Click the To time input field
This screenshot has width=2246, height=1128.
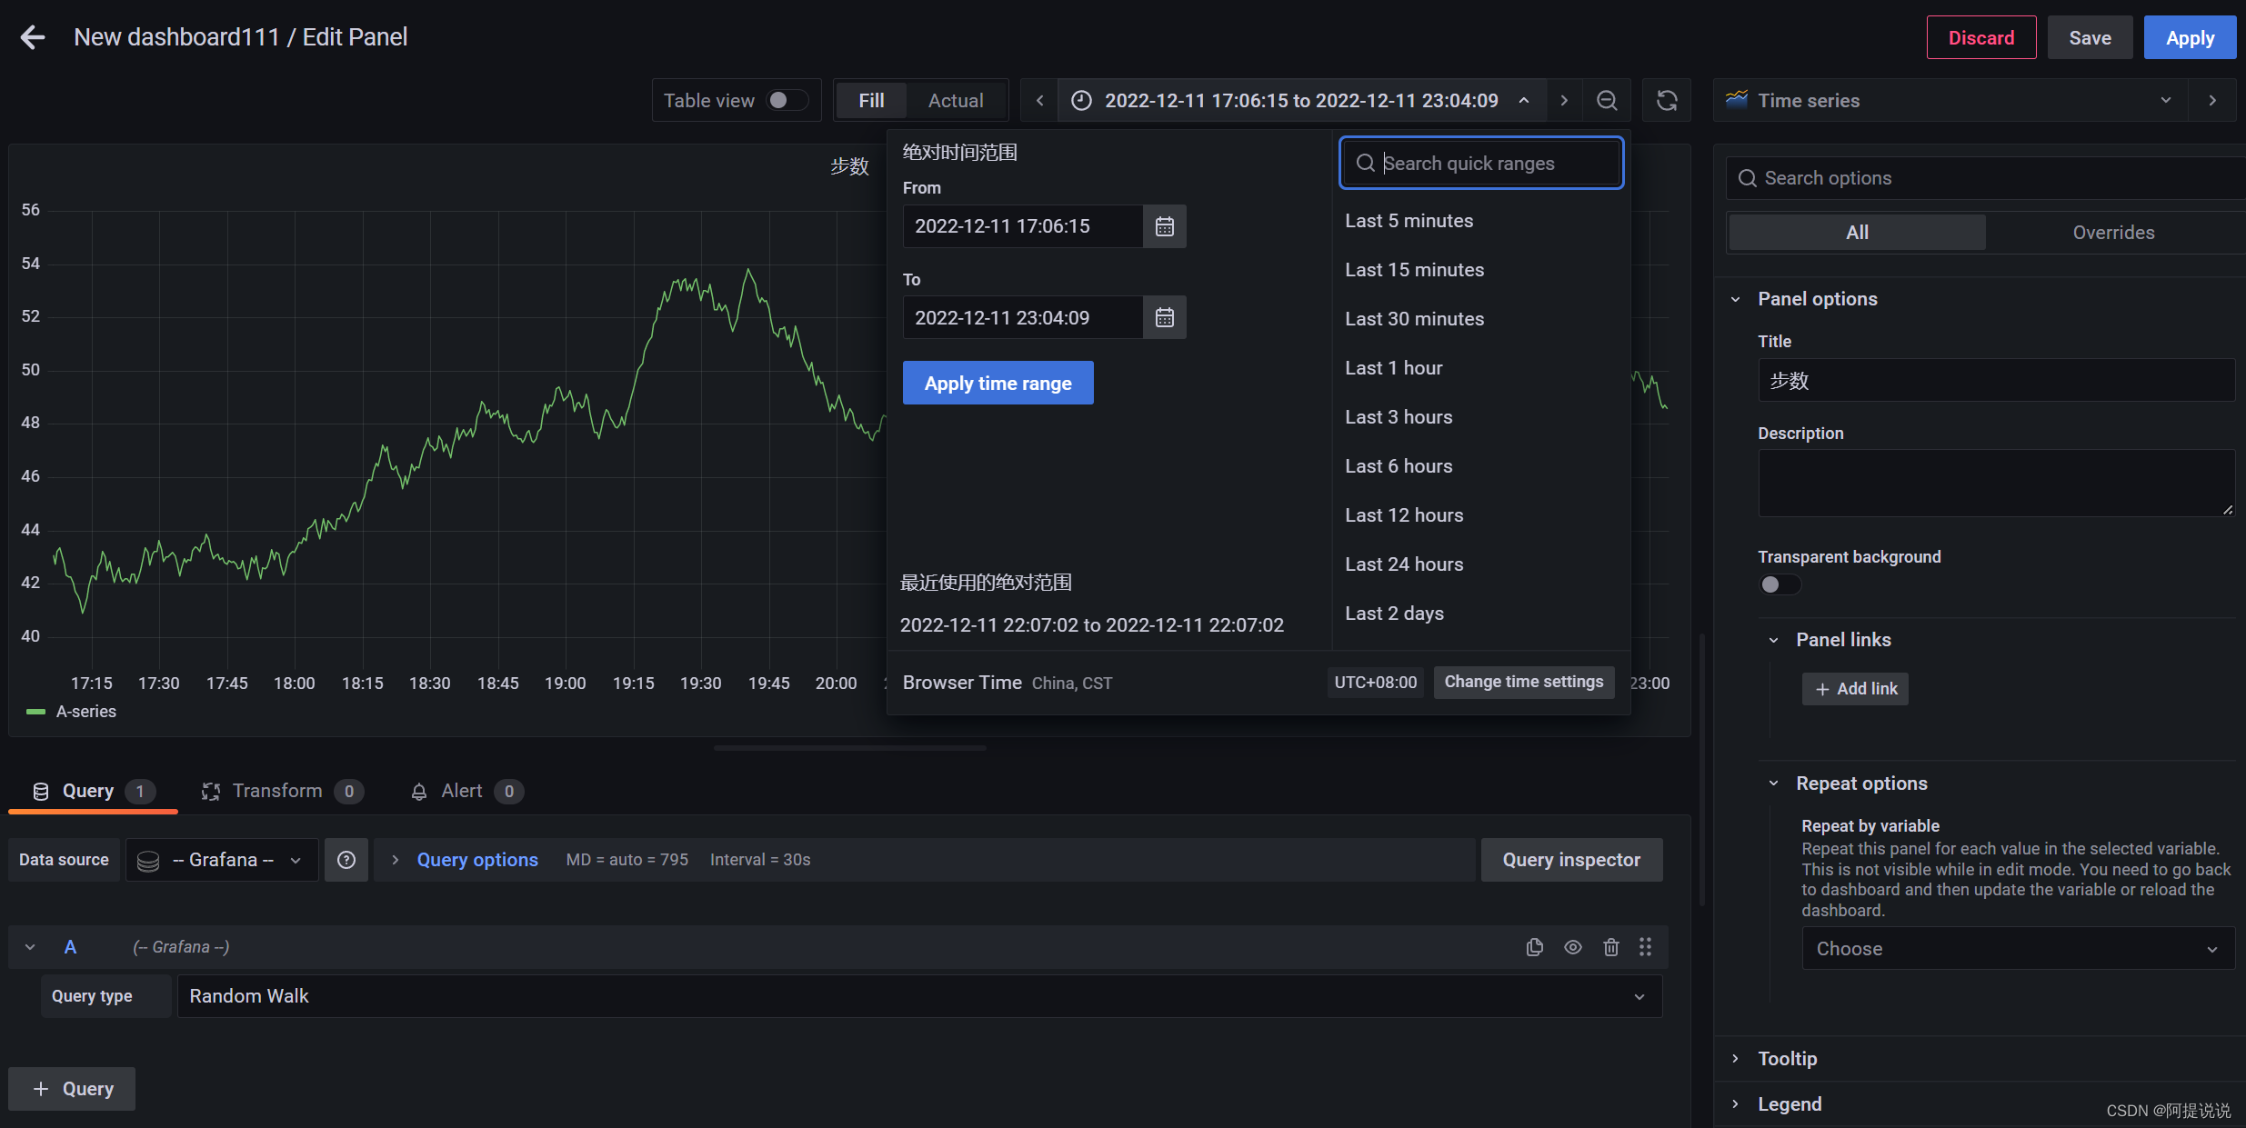pyautogui.click(x=1023, y=318)
